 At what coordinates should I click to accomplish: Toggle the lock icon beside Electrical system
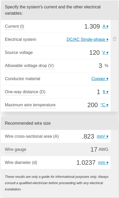(115, 39)
